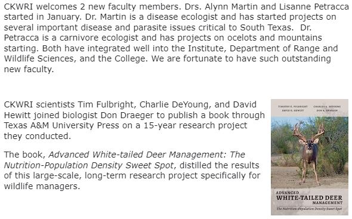Click the deer book cover image
352x219 pixels.
tap(310, 157)
